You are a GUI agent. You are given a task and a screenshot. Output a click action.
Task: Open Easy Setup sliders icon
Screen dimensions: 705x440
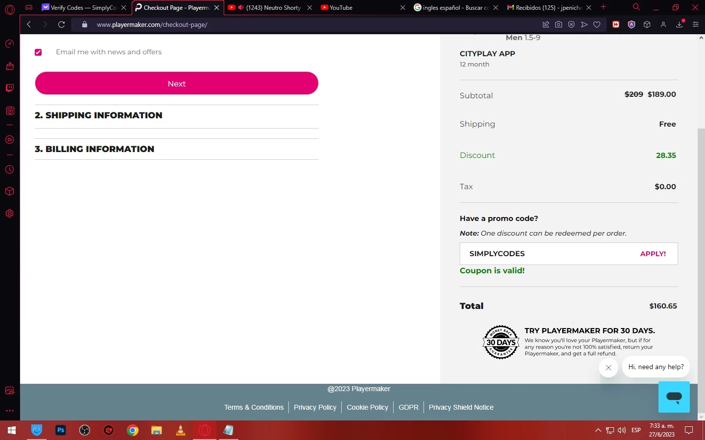696,24
